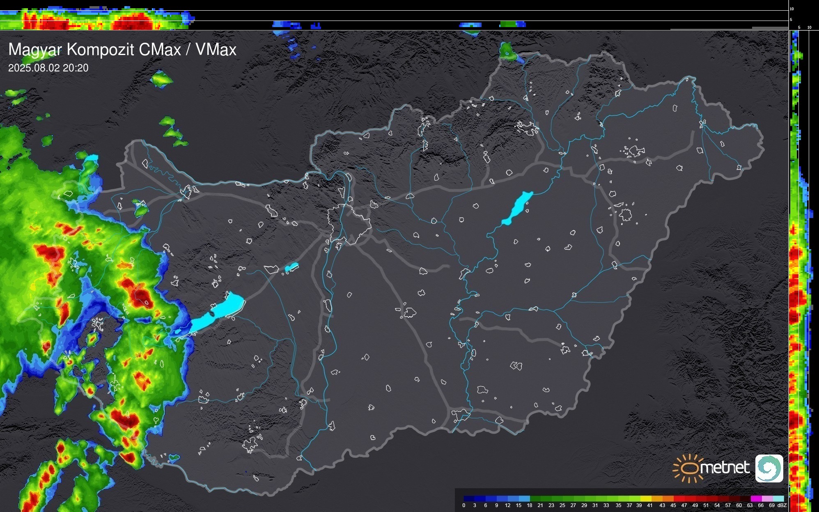Select the dark blue 0 dBZ swatch
The width and height of the screenshot is (819, 512).
(469, 498)
